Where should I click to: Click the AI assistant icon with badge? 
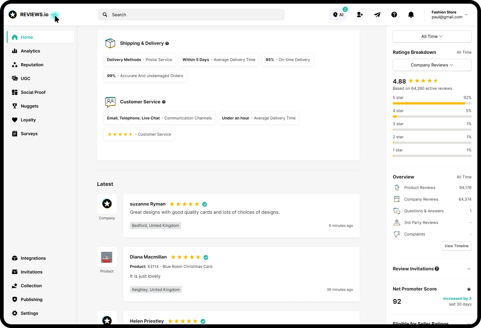point(338,15)
